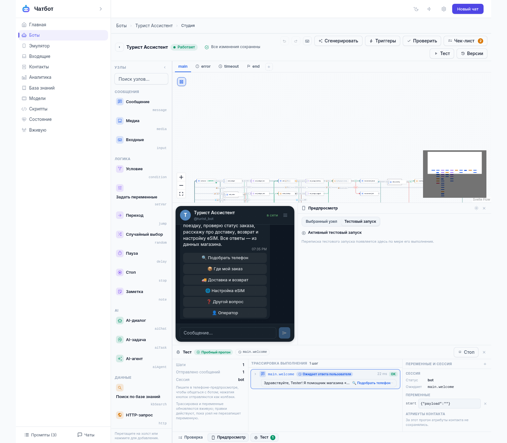Open keyboard shortcuts icon
Screen dimensions: 507x443
[307, 41]
